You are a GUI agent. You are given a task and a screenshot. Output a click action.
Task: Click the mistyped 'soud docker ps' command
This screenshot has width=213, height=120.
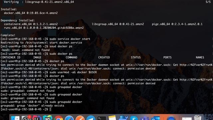click(61, 46)
